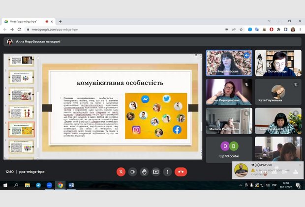Click the Meet "ppz-mbgz-hpe" browser tab

[25, 21]
